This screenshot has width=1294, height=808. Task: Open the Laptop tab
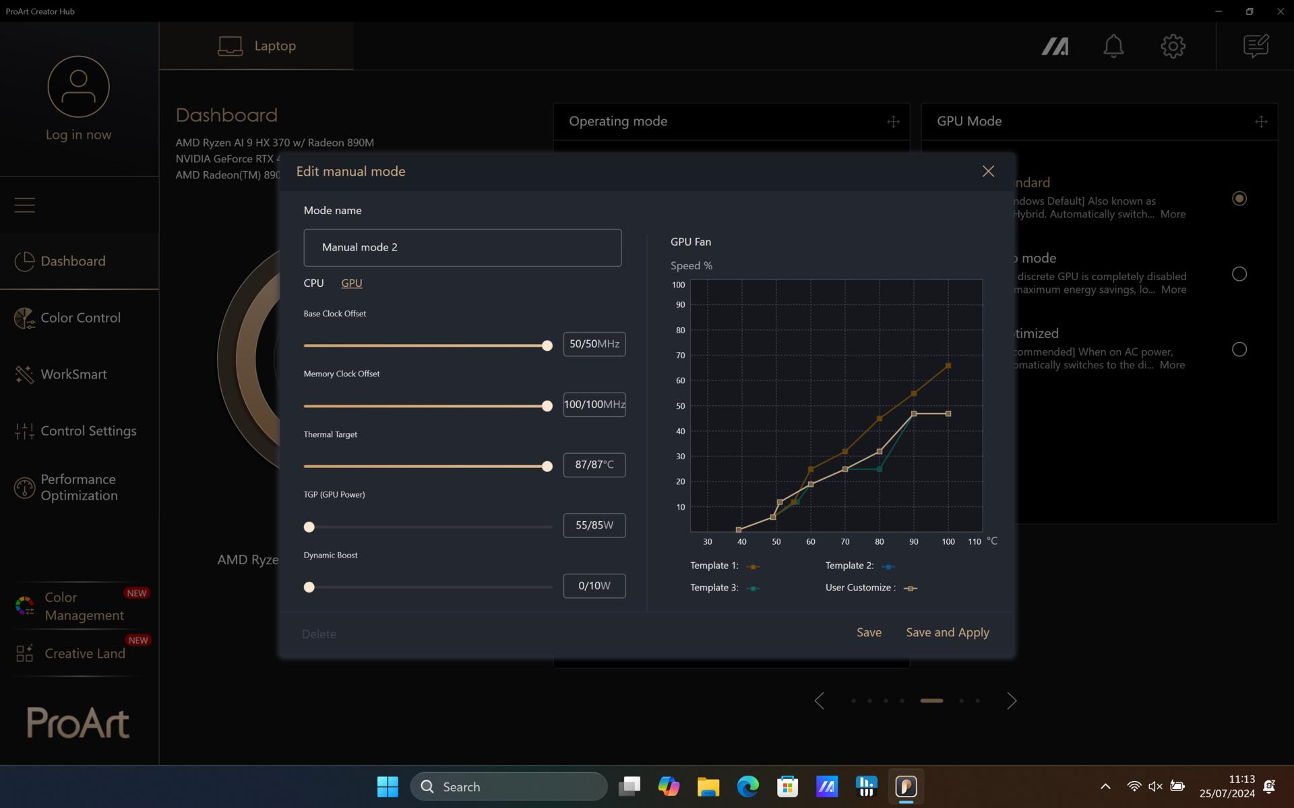[257, 46]
